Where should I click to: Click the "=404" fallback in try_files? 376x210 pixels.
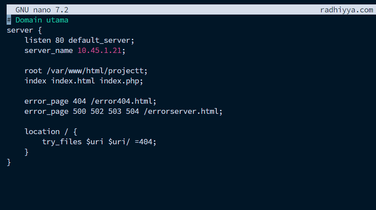145,142
